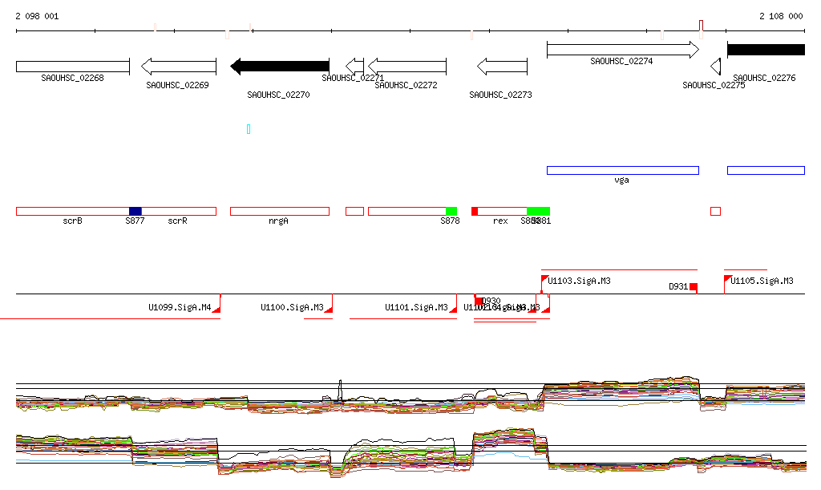Click the D931 terminator red square
Viewport: 821px width, 490px height.
point(694,287)
